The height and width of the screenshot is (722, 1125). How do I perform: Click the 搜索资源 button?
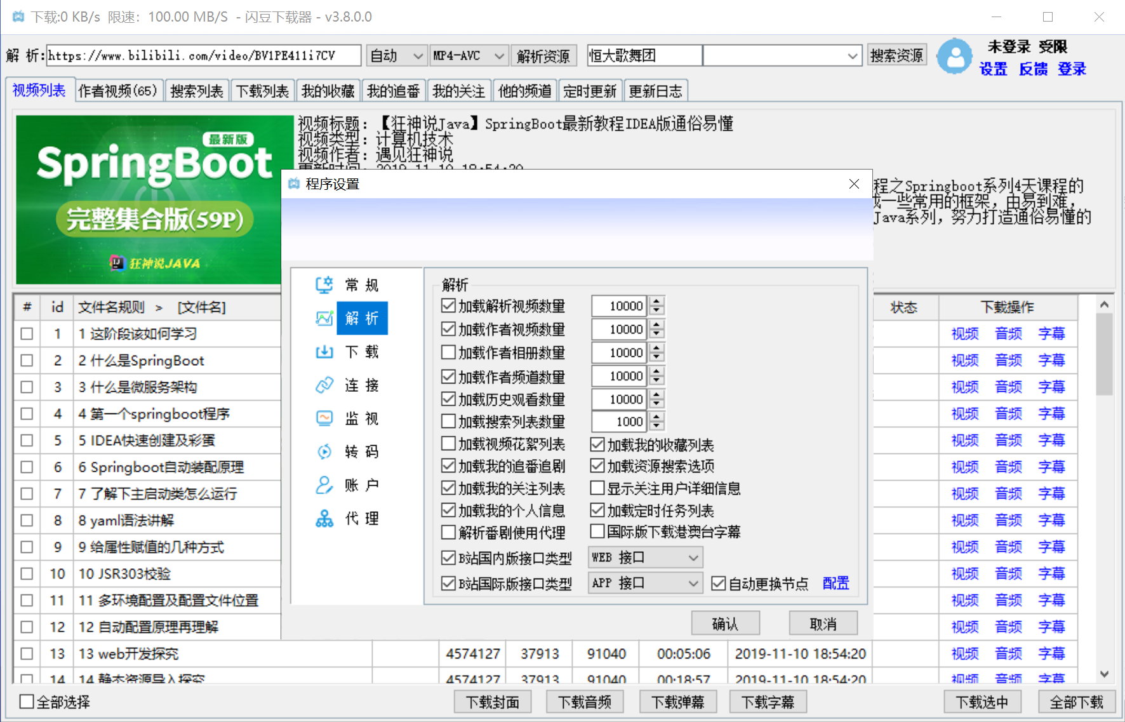[896, 55]
